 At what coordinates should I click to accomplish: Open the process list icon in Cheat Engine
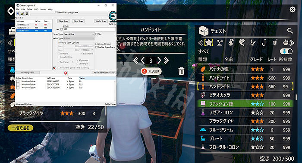(18, 13)
